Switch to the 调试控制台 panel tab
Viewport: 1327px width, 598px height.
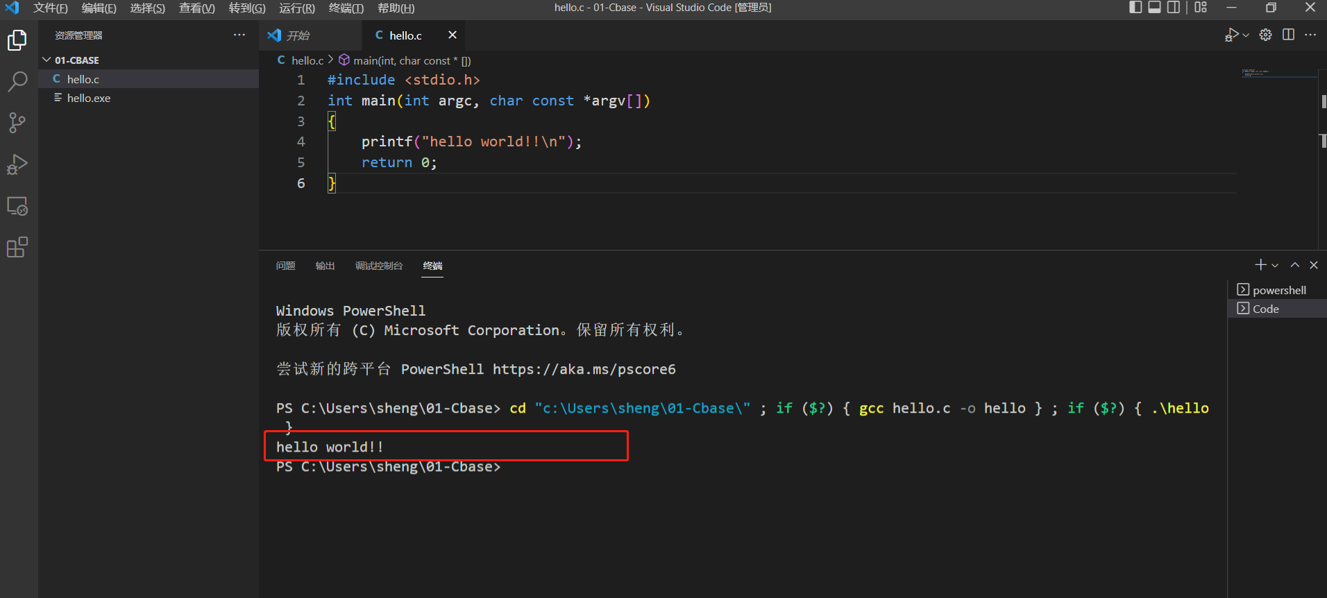pyautogui.click(x=379, y=266)
